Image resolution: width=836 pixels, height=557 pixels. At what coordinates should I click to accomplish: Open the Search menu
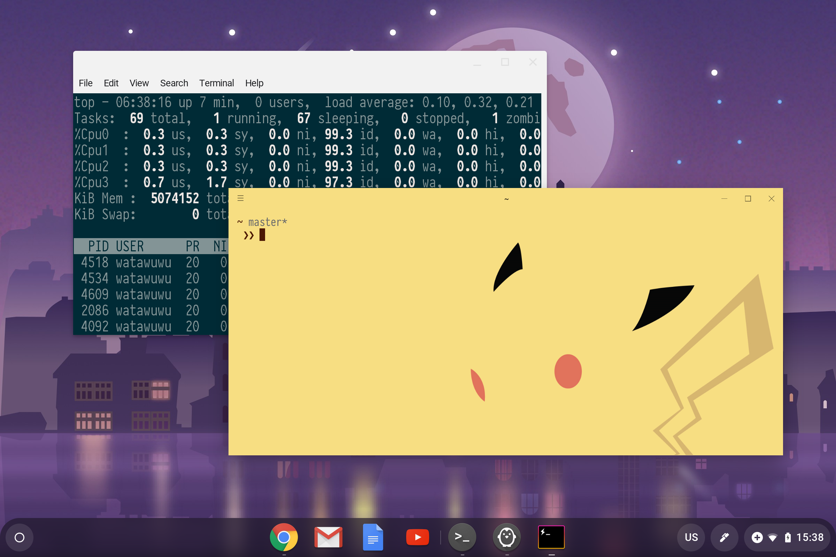coord(174,83)
